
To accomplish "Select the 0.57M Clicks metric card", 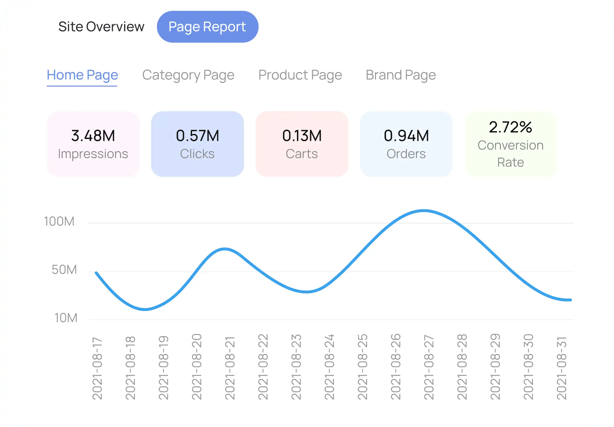I will 197,144.
